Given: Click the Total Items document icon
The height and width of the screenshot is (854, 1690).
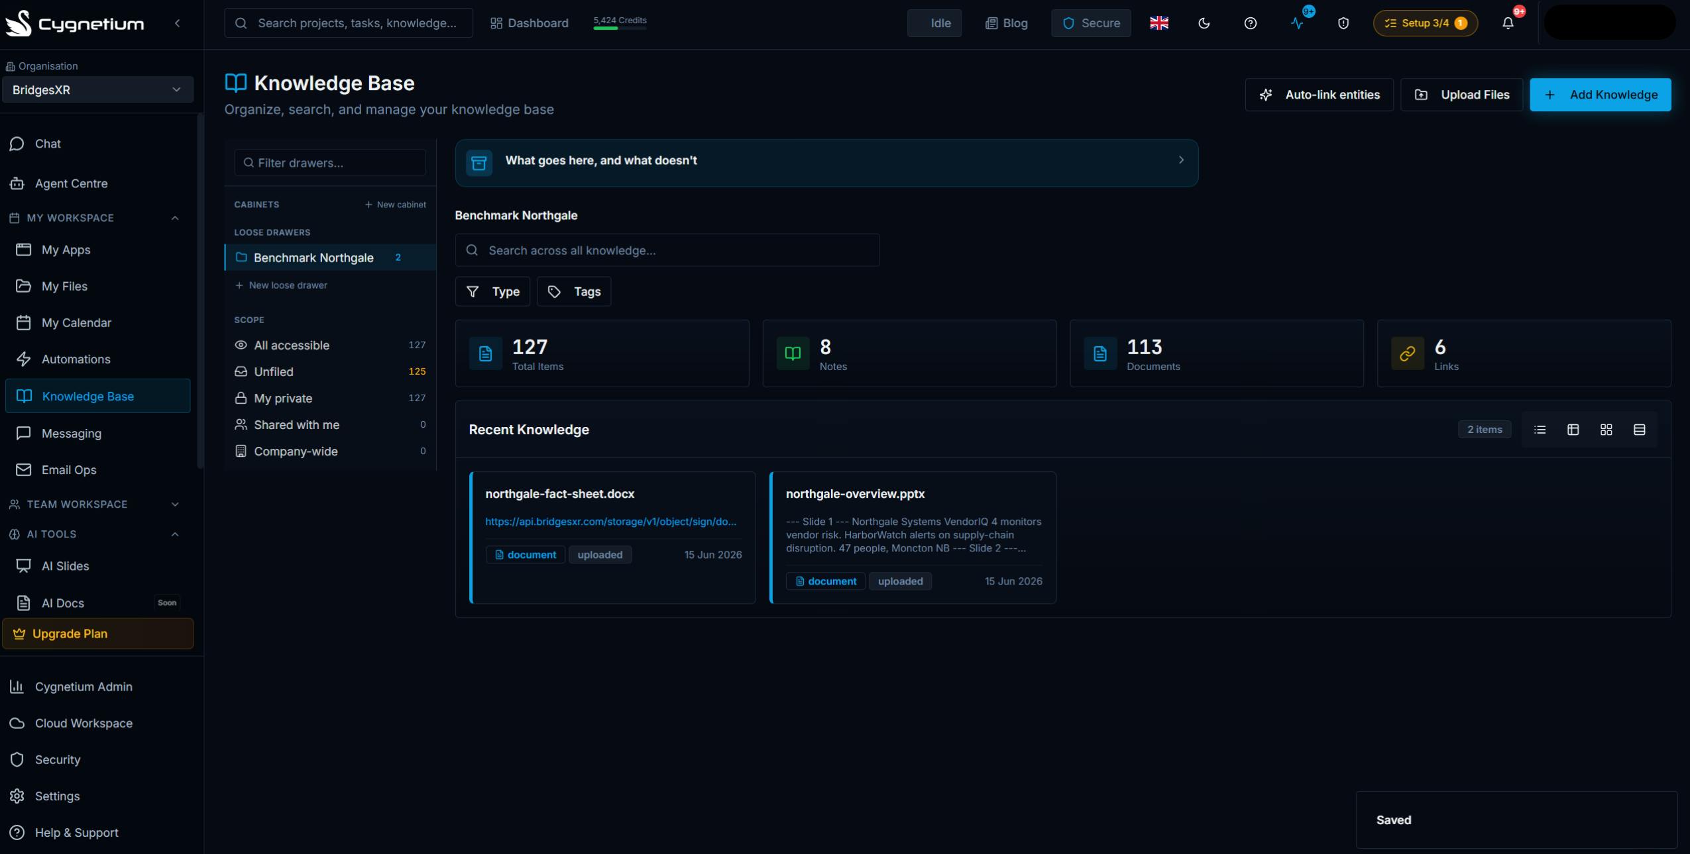Looking at the screenshot, I should (x=486, y=354).
